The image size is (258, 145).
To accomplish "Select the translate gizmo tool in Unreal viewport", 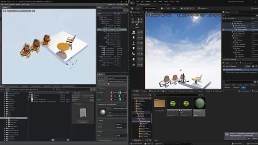I will pos(181,15).
